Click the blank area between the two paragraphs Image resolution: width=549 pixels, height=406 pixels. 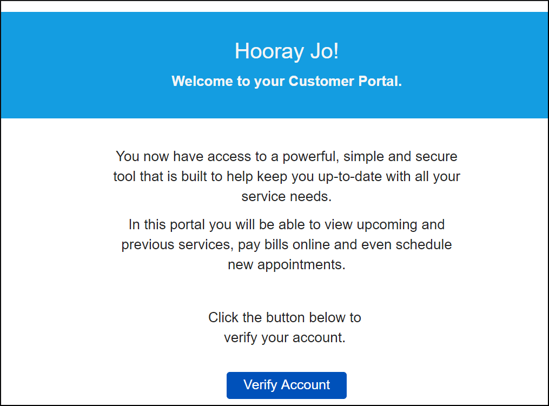click(286, 211)
